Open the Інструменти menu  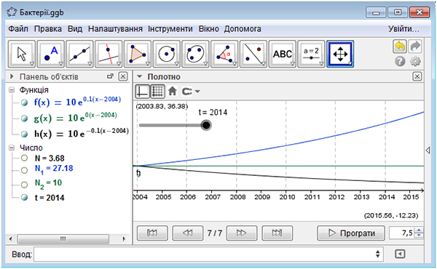pos(170,28)
